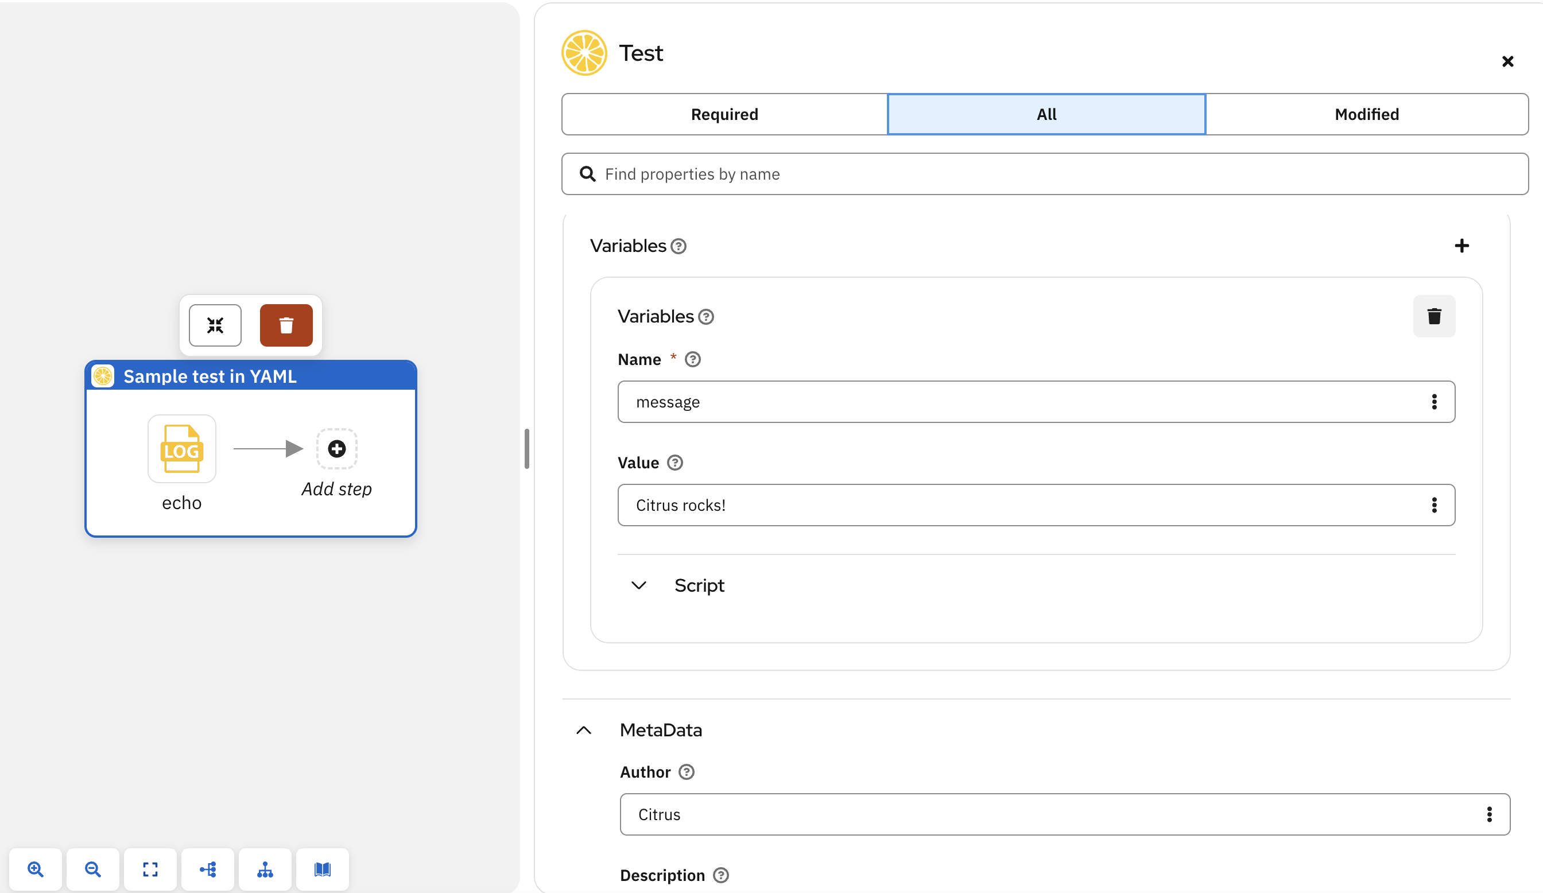Switch to the Required tab
The width and height of the screenshot is (1543, 893).
tap(724, 114)
